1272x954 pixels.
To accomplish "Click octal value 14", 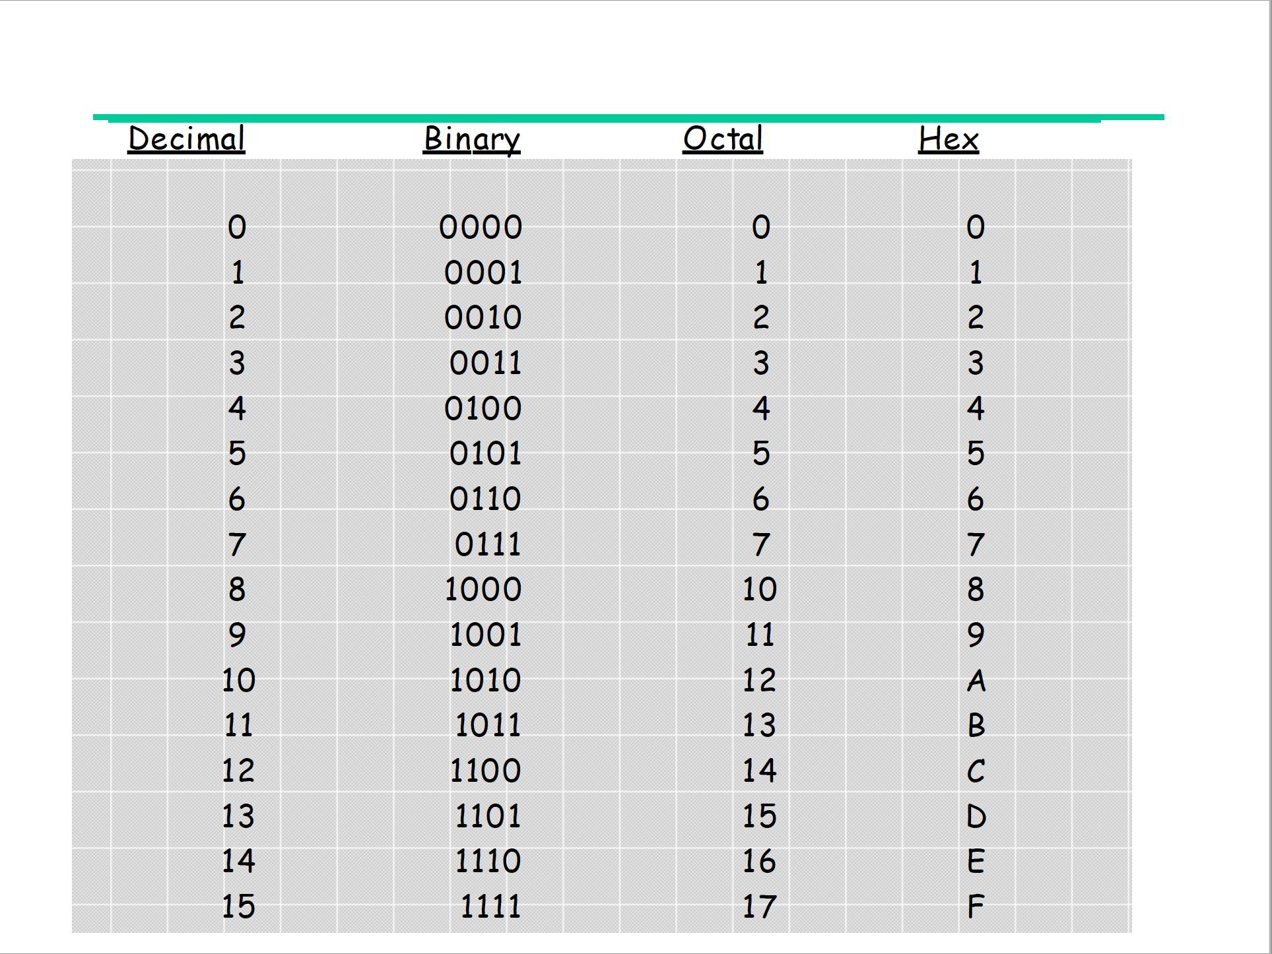I will (x=759, y=771).
